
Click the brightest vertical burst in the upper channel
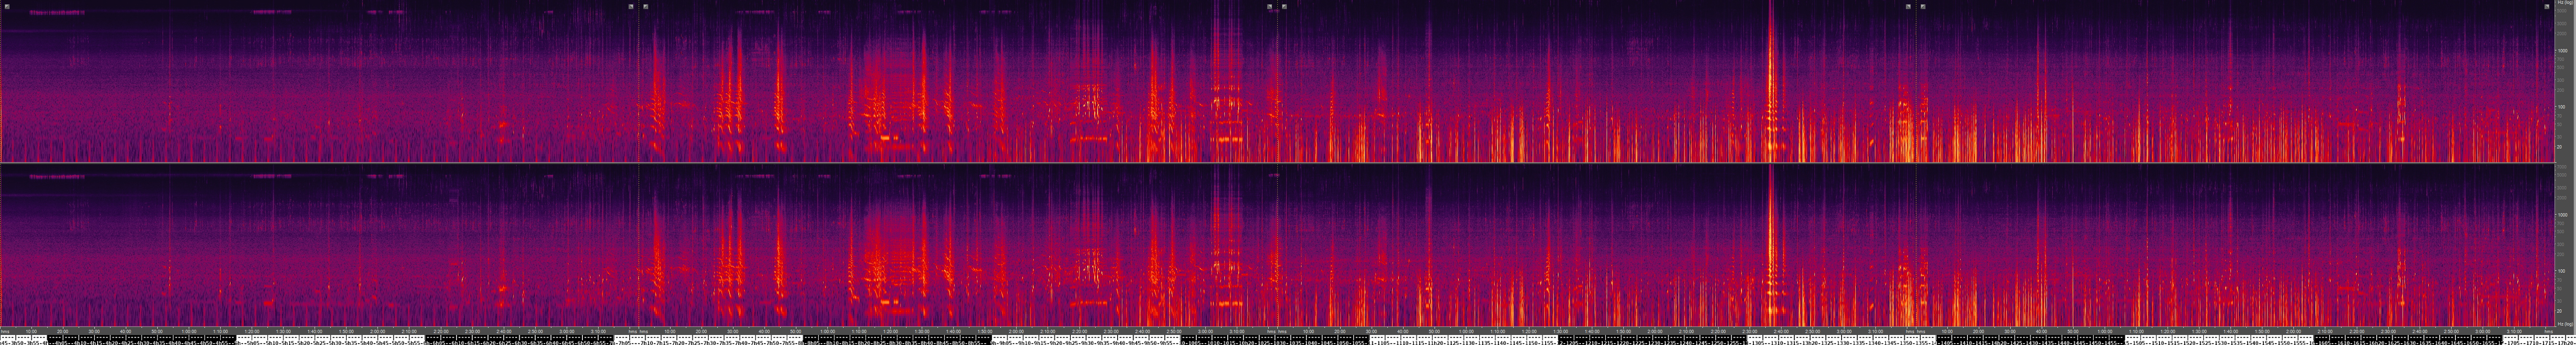point(1771,80)
